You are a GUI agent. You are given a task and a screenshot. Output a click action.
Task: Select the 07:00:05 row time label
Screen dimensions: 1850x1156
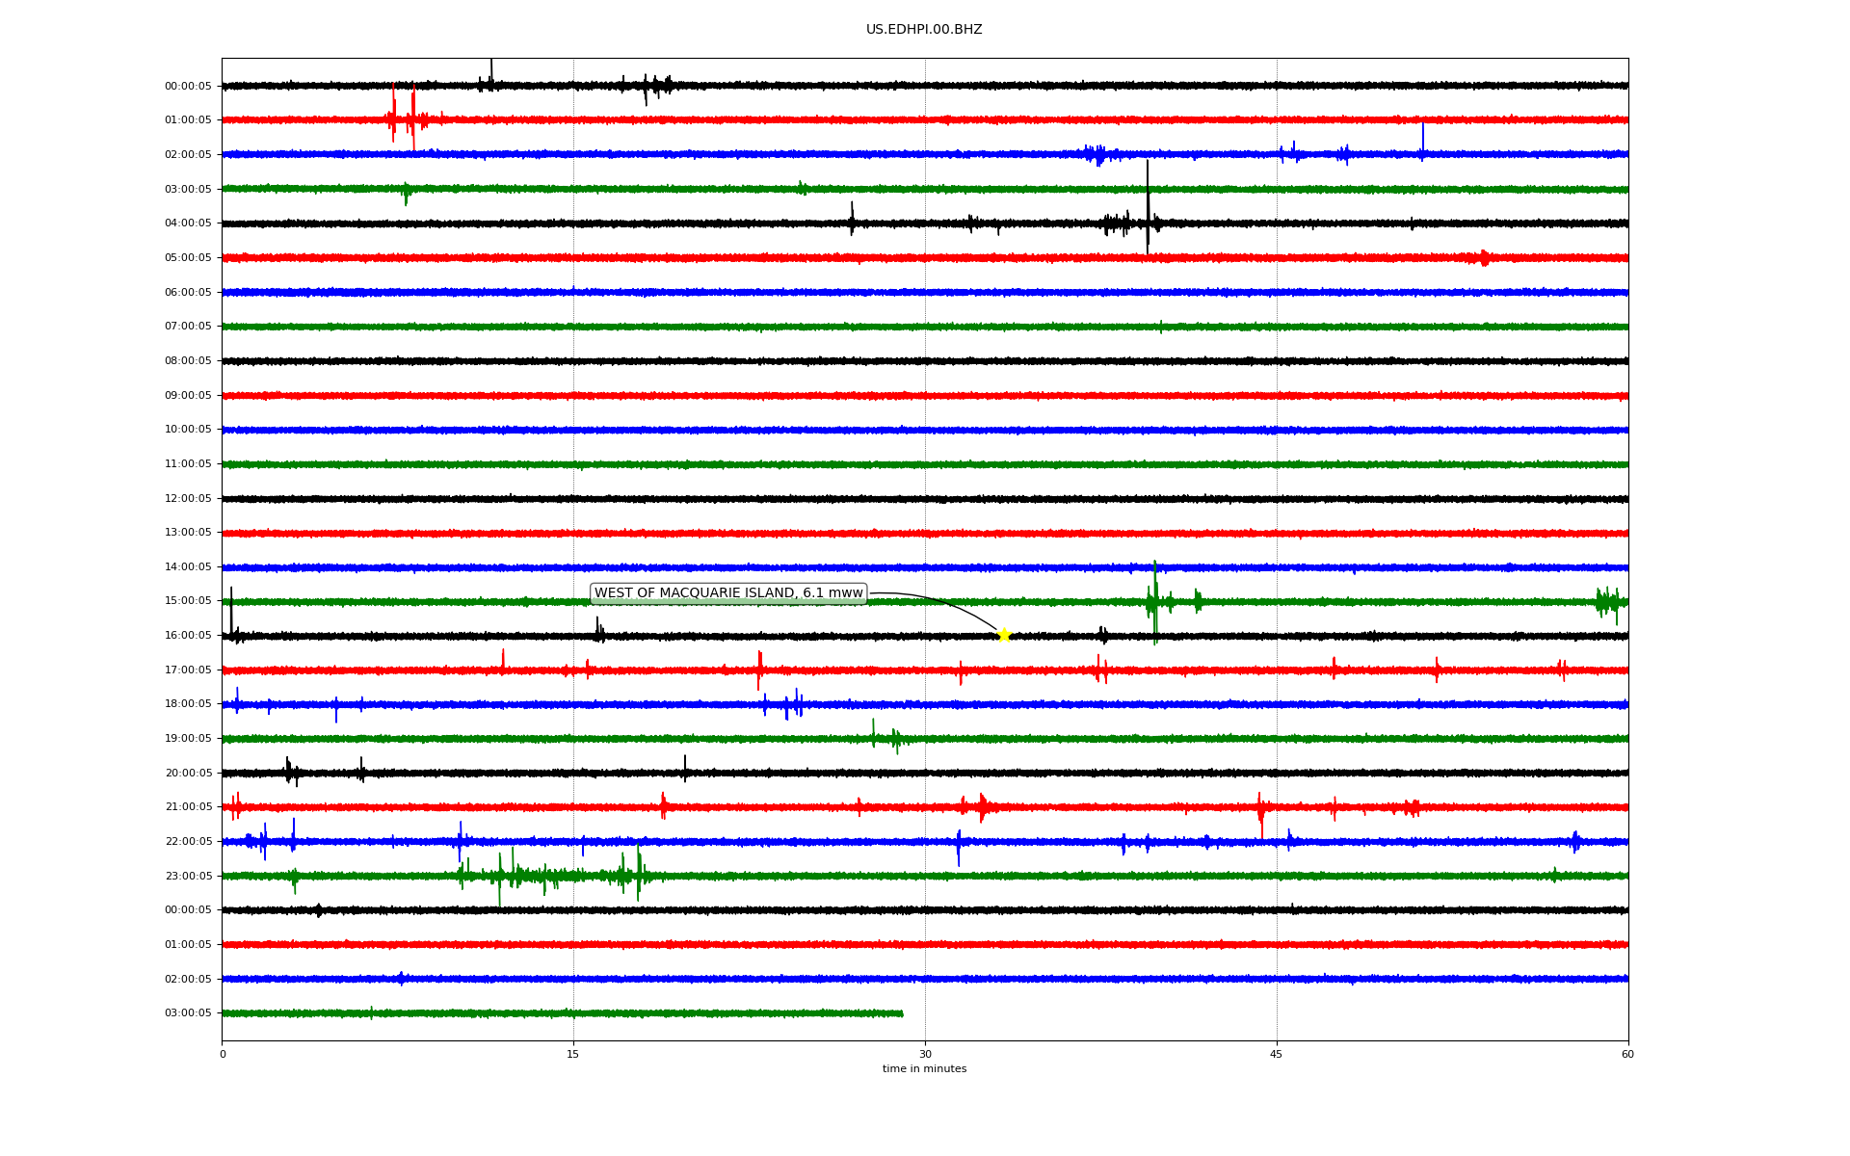(188, 327)
